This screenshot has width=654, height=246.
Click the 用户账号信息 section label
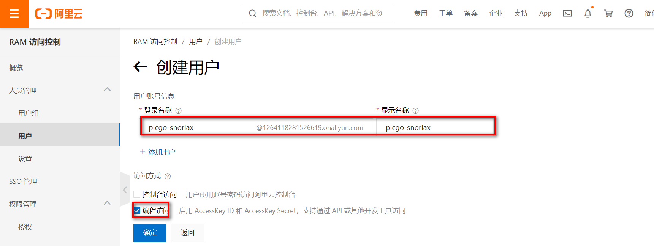154,96
